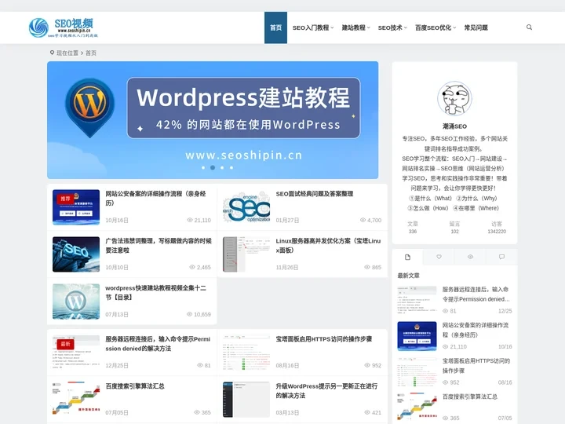Select the latest articles document tab icon

coord(407,257)
